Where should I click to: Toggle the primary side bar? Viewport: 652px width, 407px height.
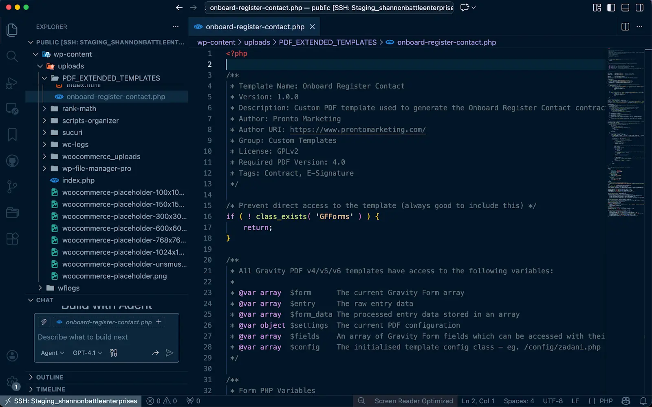611,8
